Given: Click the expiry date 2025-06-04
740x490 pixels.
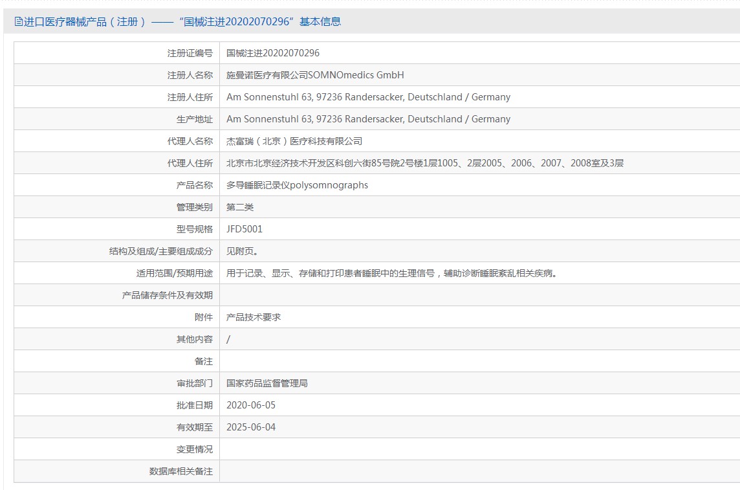Looking at the screenshot, I should pos(250,427).
